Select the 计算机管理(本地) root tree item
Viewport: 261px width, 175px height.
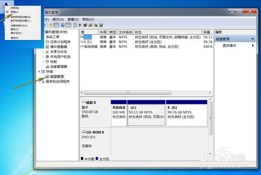[x=56, y=32]
